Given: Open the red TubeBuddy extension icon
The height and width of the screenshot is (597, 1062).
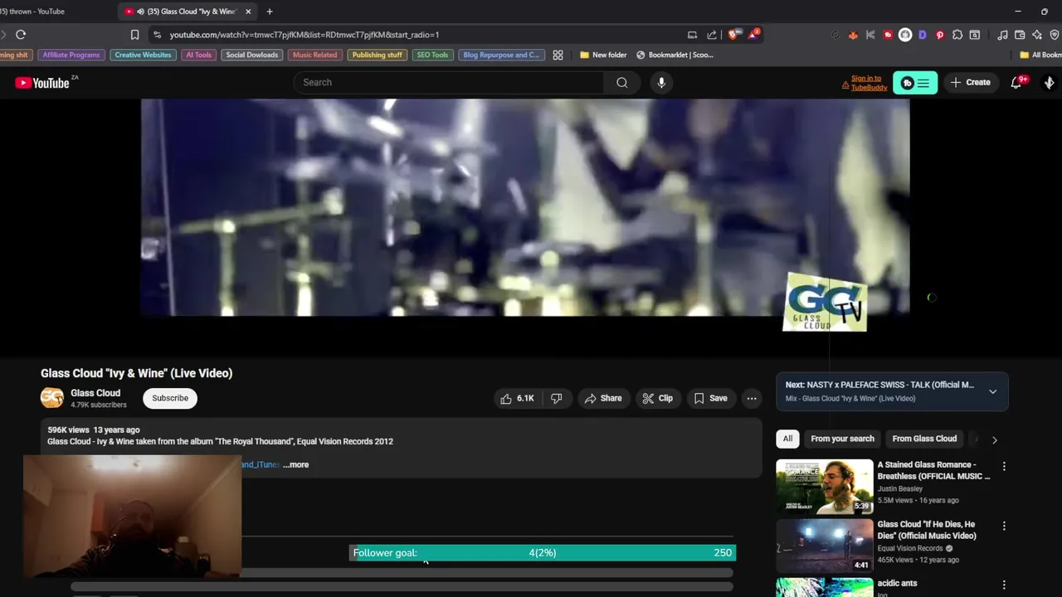Looking at the screenshot, I should click(888, 35).
